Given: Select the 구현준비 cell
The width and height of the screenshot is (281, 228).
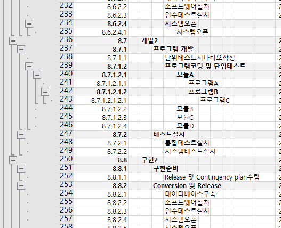Looking at the screenshot, I should (x=166, y=168).
